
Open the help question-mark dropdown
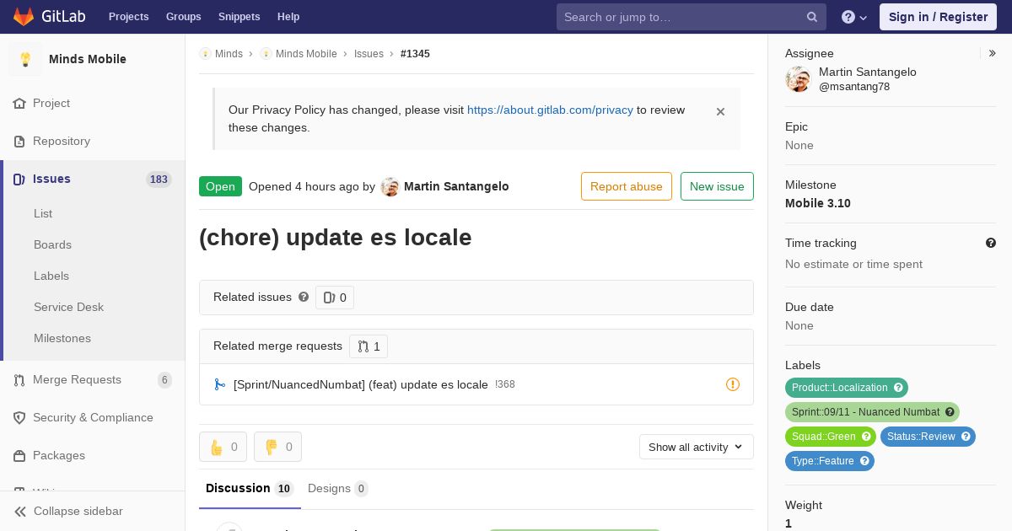[x=854, y=17]
